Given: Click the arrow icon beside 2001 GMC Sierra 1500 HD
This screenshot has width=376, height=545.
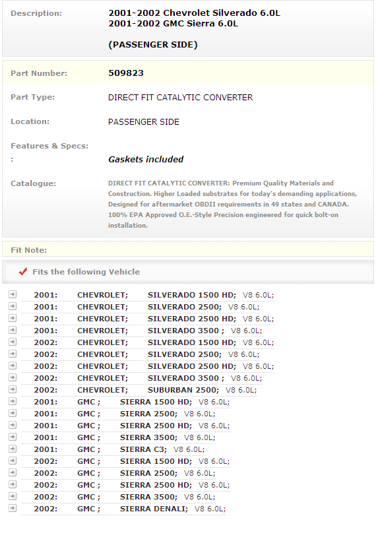Looking at the screenshot, I should click(x=13, y=401).
